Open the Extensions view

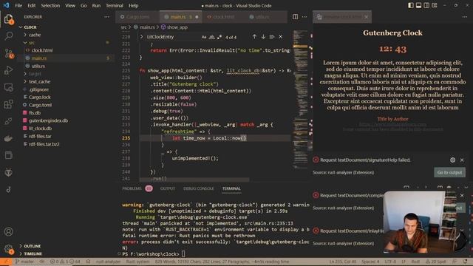coord(8,104)
